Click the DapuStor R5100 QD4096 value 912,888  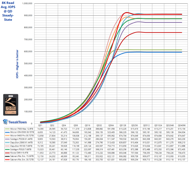point(182,146)
